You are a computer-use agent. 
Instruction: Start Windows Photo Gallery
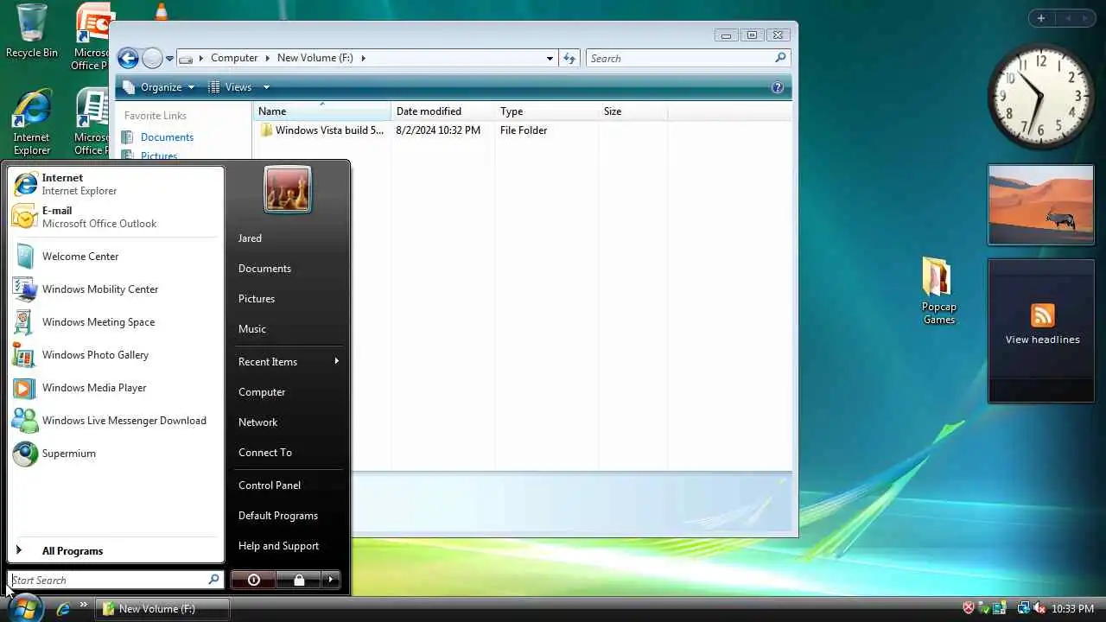point(116,355)
